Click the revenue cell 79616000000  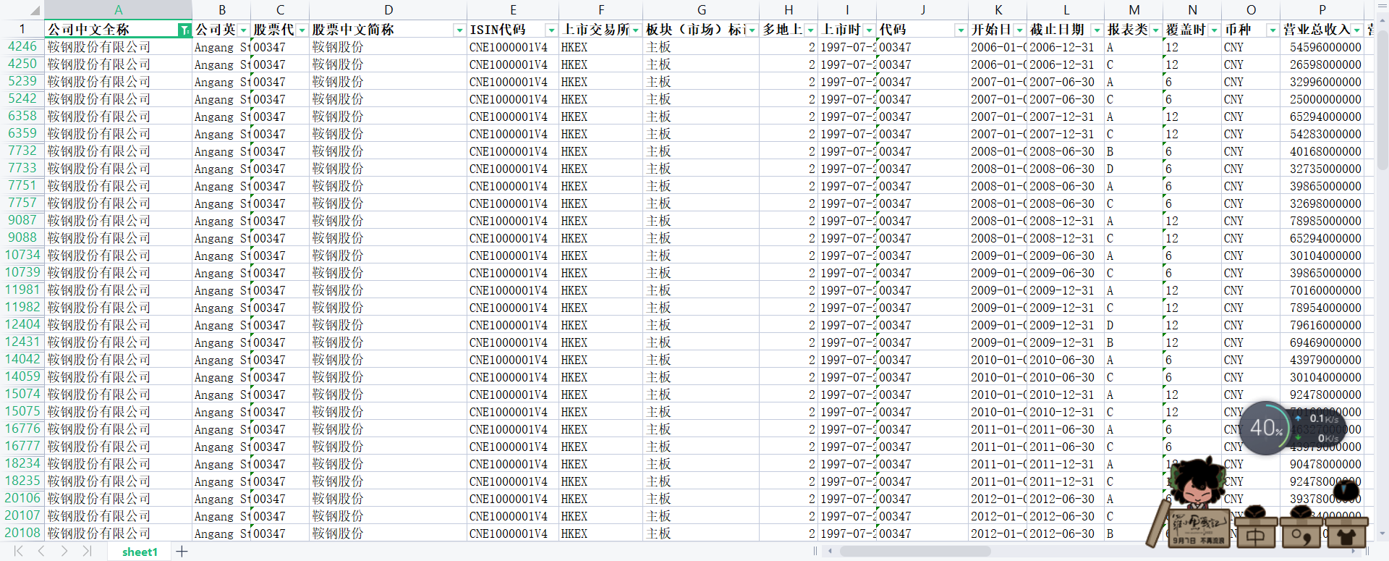[x=1322, y=325]
